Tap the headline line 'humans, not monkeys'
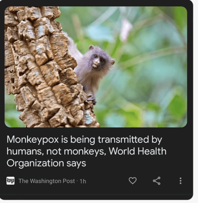 (x=56, y=151)
